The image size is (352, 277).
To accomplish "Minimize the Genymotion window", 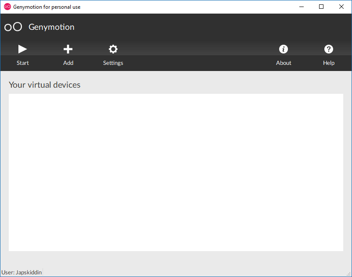I will click(x=302, y=7).
